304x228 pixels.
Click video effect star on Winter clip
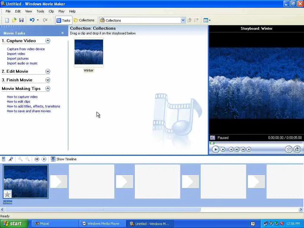pyautogui.click(x=7, y=194)
